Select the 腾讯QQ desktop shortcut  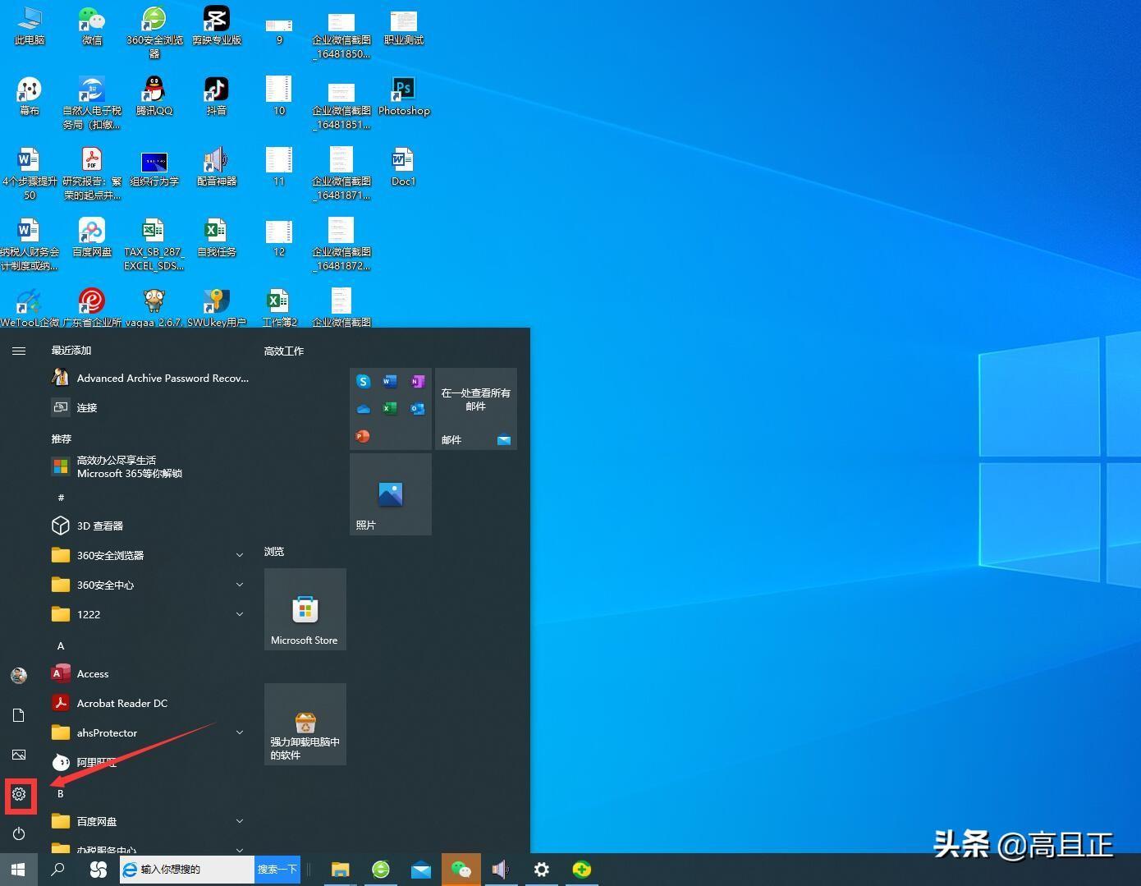[154, 96]
